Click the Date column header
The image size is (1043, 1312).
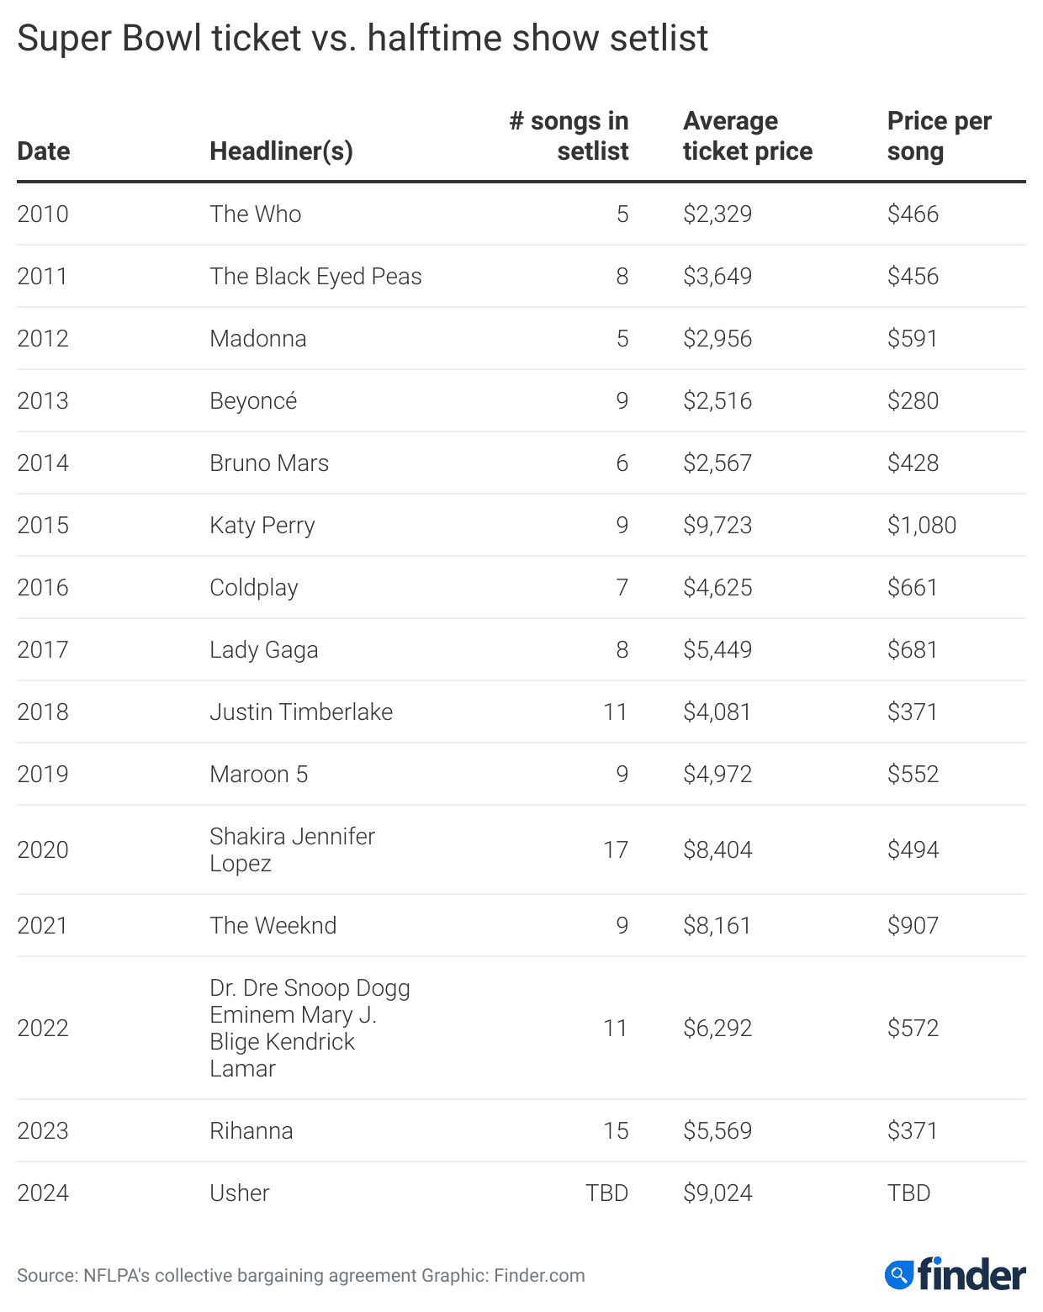pos(44,151)
